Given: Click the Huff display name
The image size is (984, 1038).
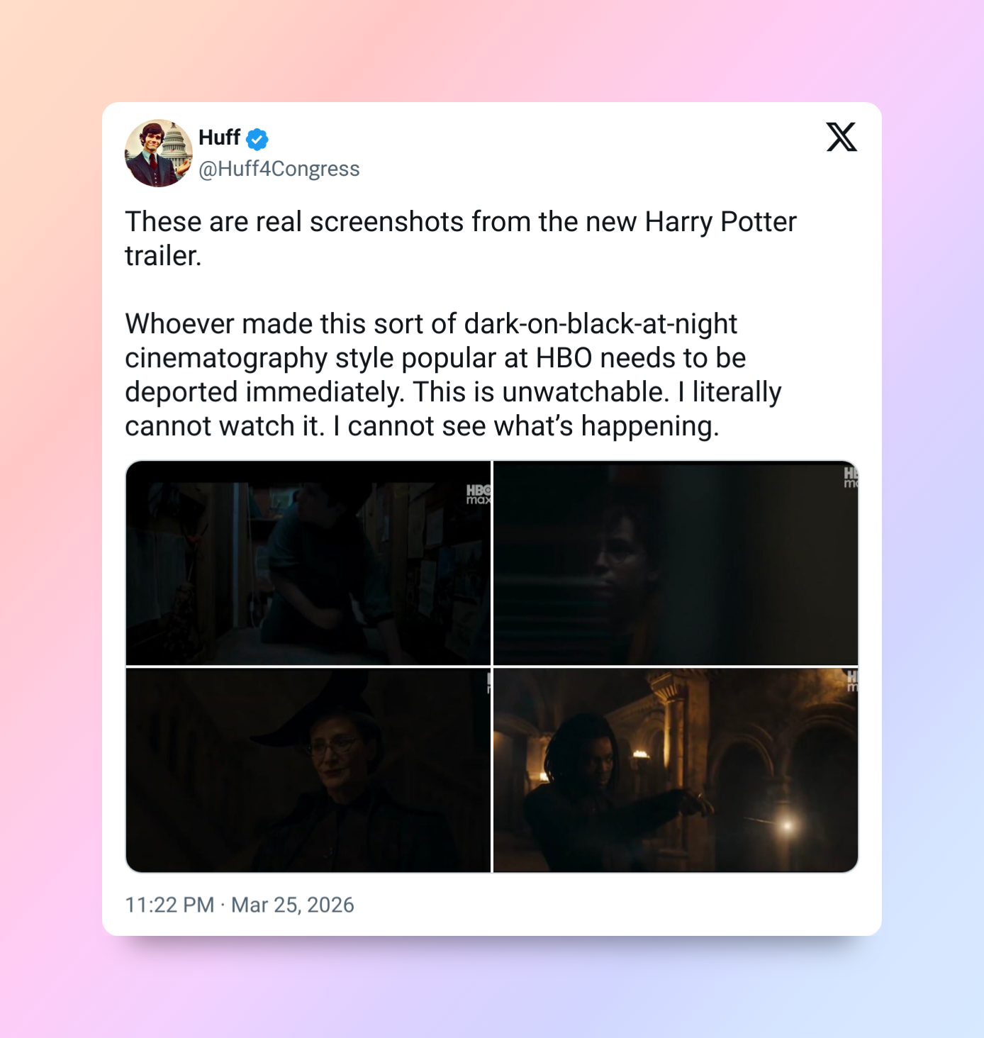Looking at the screenshot, I should coord(219,138).
